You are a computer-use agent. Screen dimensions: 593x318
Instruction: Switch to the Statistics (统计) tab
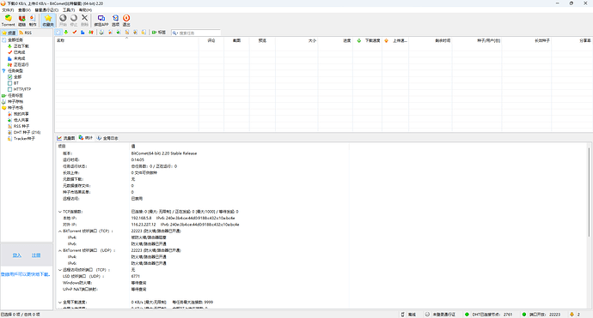(86, 138)
